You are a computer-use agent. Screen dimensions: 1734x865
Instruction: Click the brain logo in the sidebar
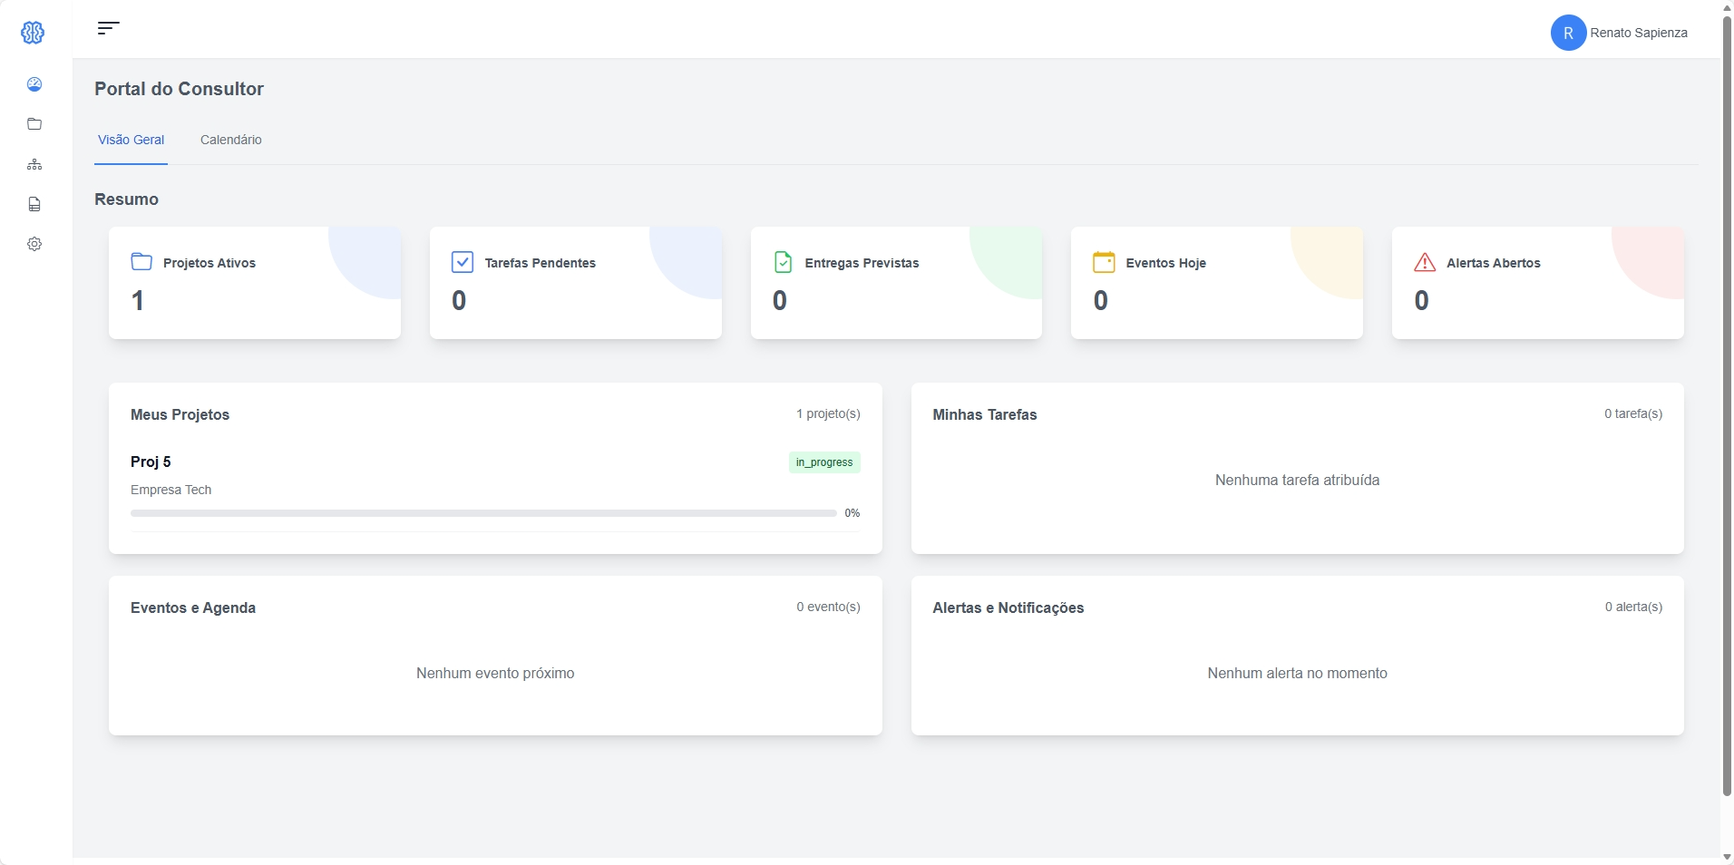tap(33, 33)
